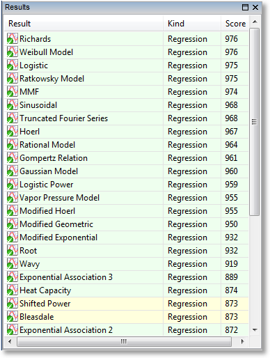
Task: Click the Gaussian Model row icon
Action: click(13, 171)
